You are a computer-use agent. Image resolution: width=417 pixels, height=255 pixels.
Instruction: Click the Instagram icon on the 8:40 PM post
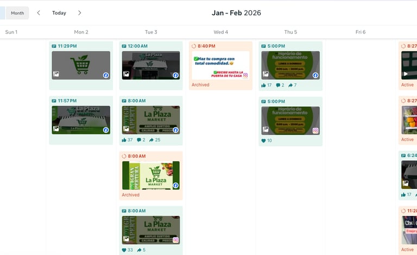coord(245,75)
